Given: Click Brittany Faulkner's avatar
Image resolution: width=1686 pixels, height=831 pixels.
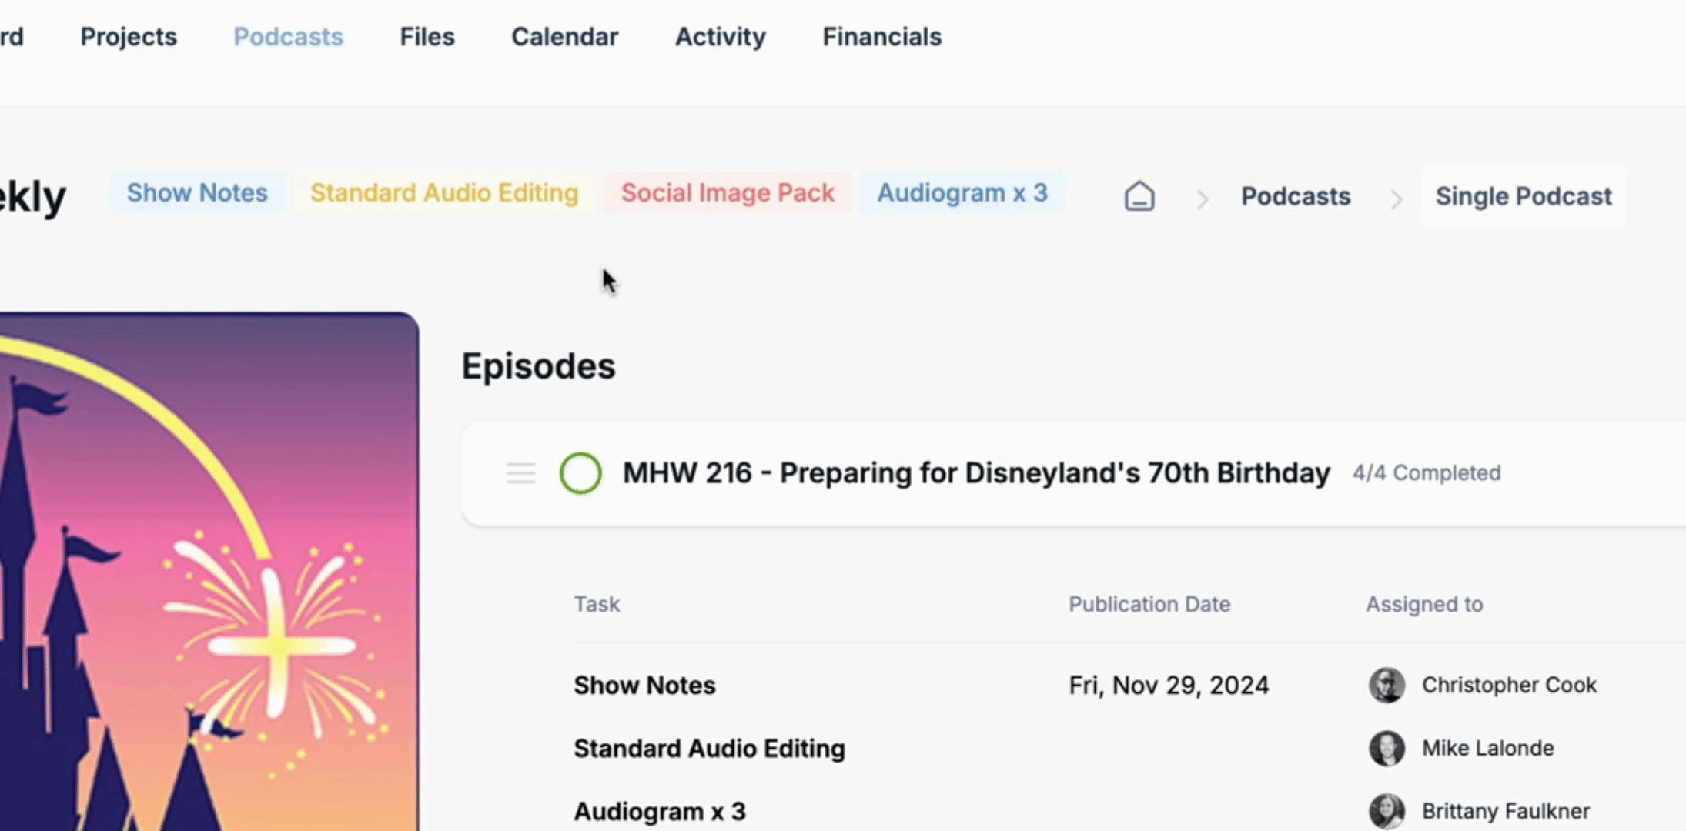Looking at the screenshot, I should [1387, 811].
